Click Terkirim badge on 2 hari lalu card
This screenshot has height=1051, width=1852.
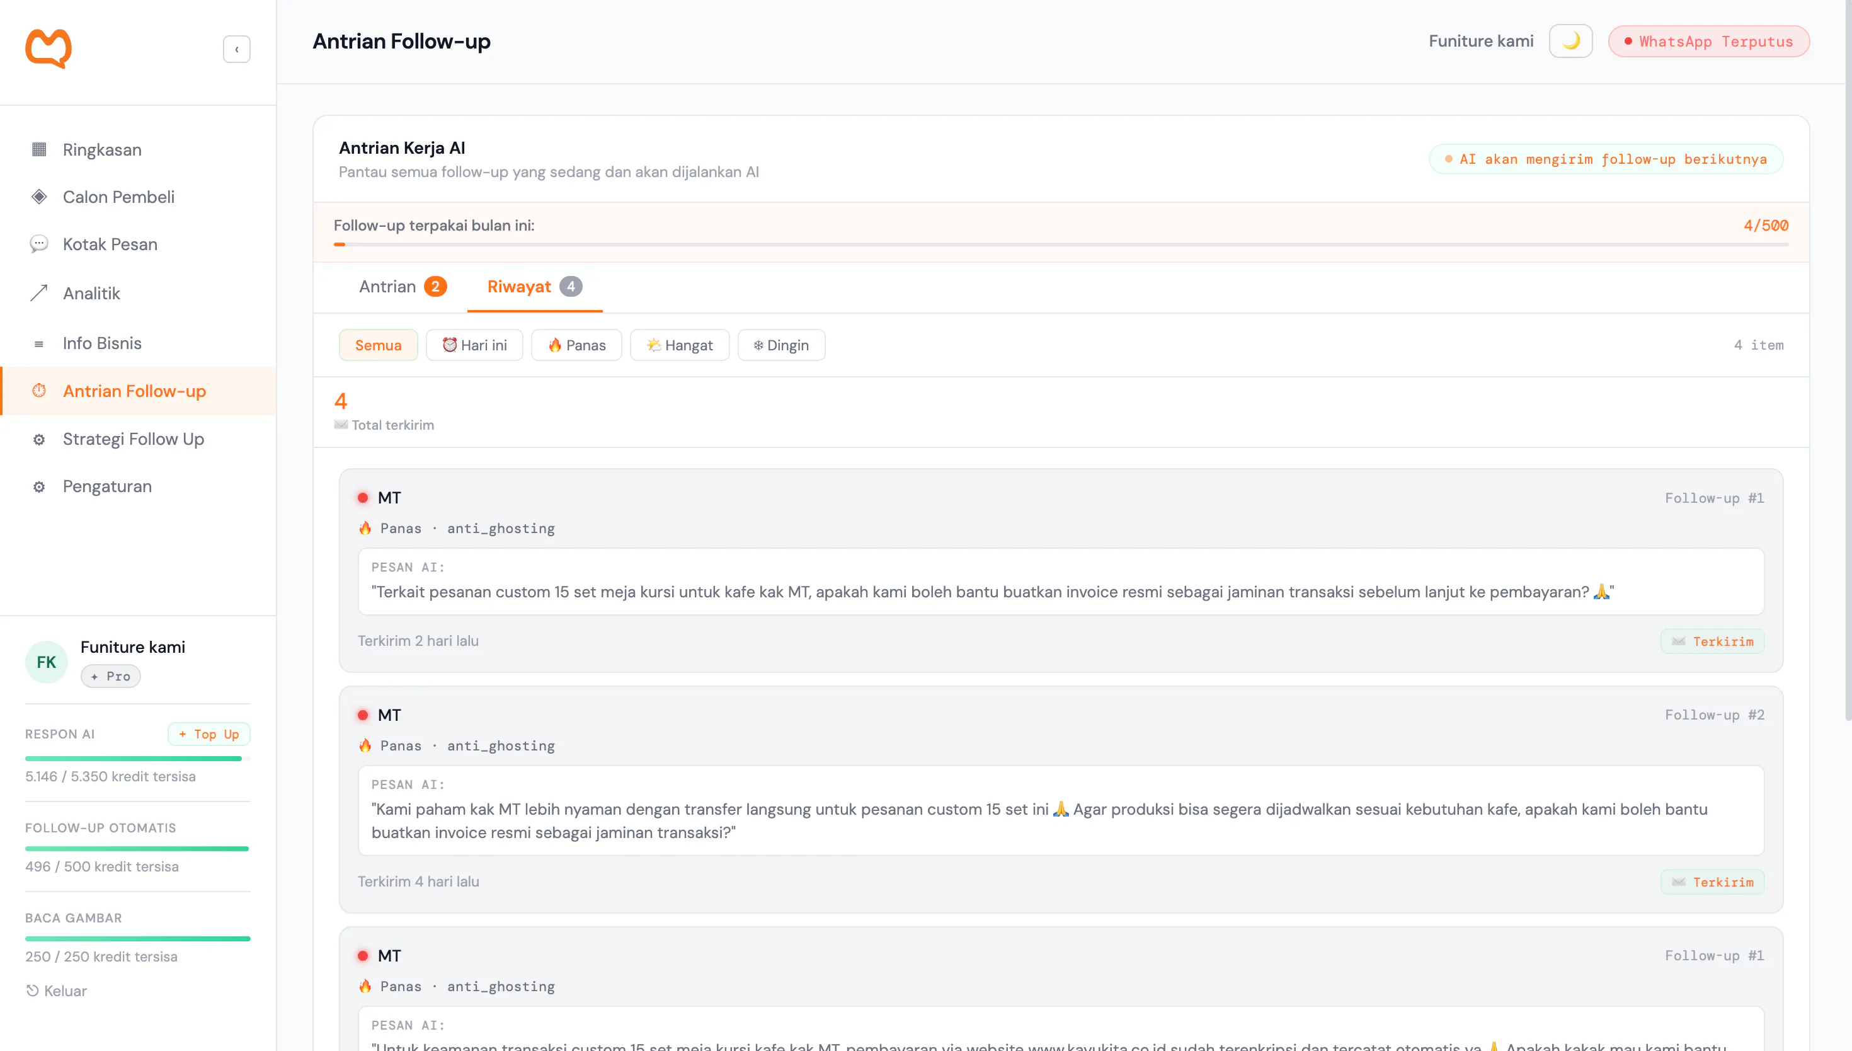pyautogui.click(x=1712, y=641)
